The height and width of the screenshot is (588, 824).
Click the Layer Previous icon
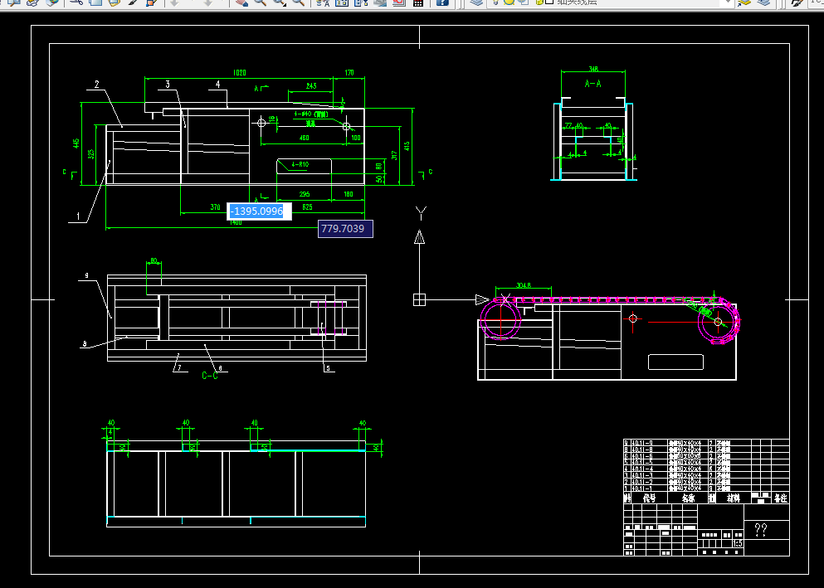tap(763, 2)
